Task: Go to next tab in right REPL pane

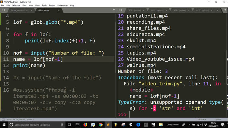Action: click(122, 10)
